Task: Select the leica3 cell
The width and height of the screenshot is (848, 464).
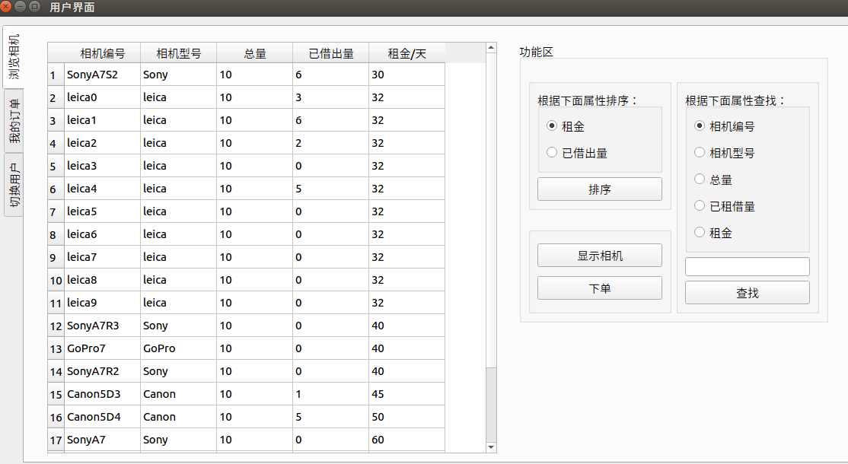Action: (x=102, y=166)
